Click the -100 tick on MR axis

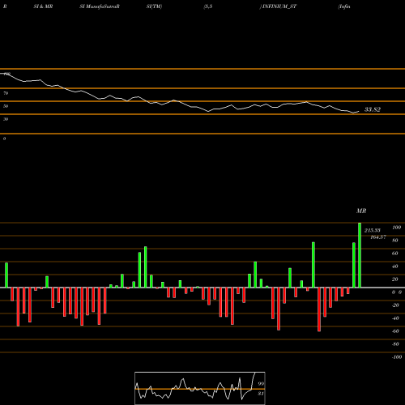(396, 357)
